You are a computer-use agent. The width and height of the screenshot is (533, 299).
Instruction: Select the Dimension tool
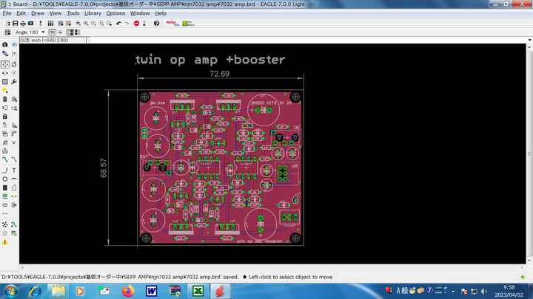[x=4, y=213]
